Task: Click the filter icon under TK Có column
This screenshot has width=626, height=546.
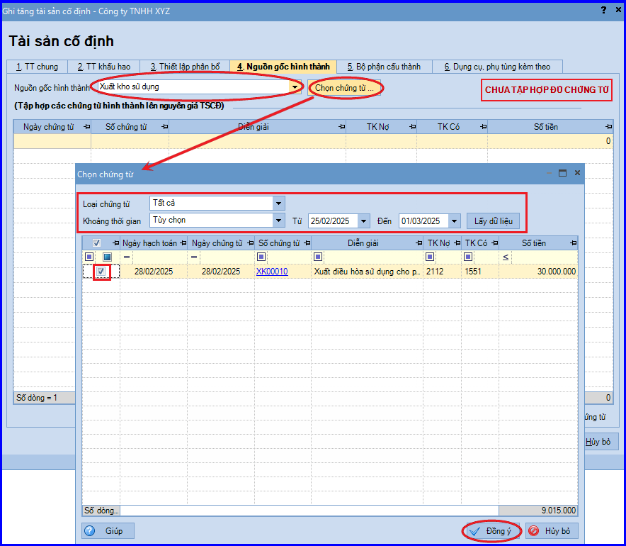Action: [x=468, y=257]
